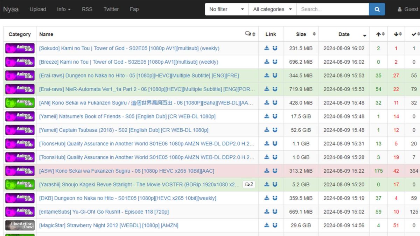Open Yameii Captain Tsubasa (2018) S02 page

[124, 130]
